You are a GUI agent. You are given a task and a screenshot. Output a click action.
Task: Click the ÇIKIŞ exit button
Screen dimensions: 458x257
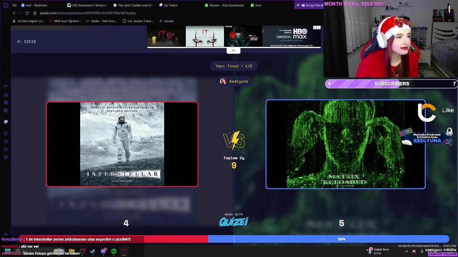point(27,41)
